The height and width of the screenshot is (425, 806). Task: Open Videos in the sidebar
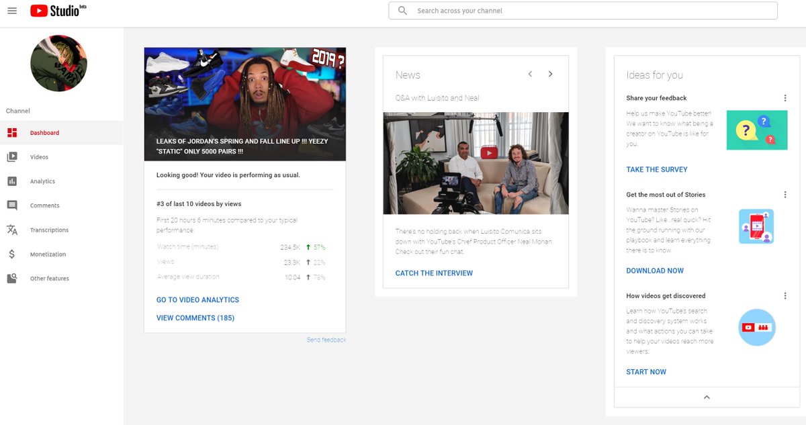[61, 157]
